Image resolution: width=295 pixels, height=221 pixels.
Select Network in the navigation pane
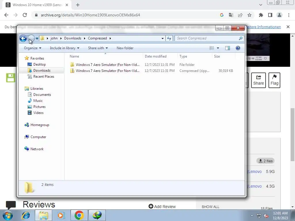pyautogui.click(x=37, y=149)
